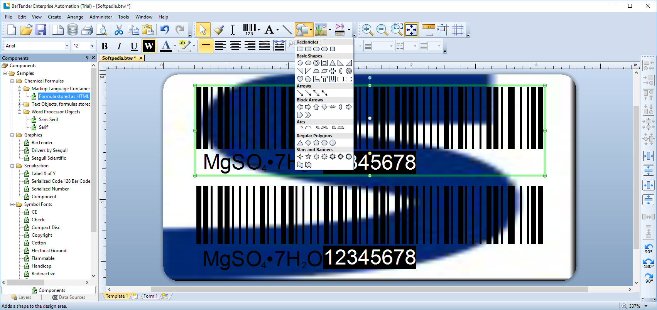Screen dimensions: 657x310
Task: Open the Administer menu
Action: [x=101, y=17]
